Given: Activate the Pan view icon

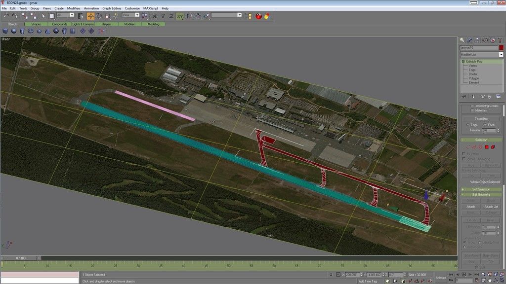Looking at the screenshot, I should click(x=490, y=281).
